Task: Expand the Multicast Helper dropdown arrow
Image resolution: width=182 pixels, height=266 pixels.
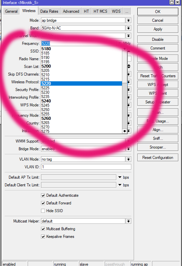Action: point(128,221)
